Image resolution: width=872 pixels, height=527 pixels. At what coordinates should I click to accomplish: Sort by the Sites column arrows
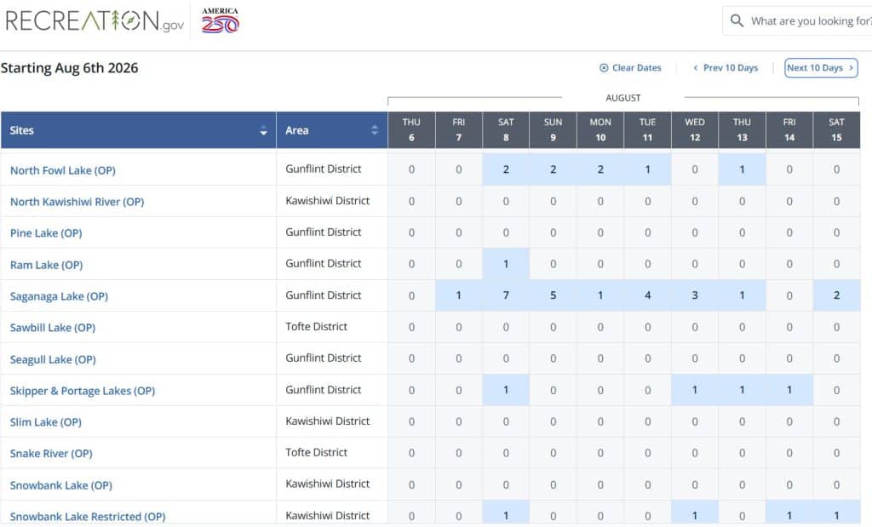point(263,130)
